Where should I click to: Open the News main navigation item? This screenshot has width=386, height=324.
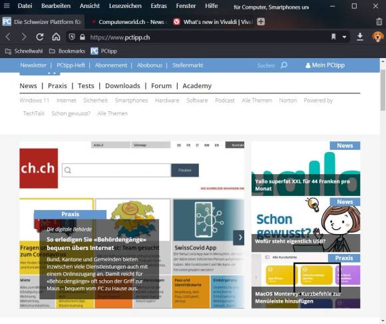click(x=29, y=86)
